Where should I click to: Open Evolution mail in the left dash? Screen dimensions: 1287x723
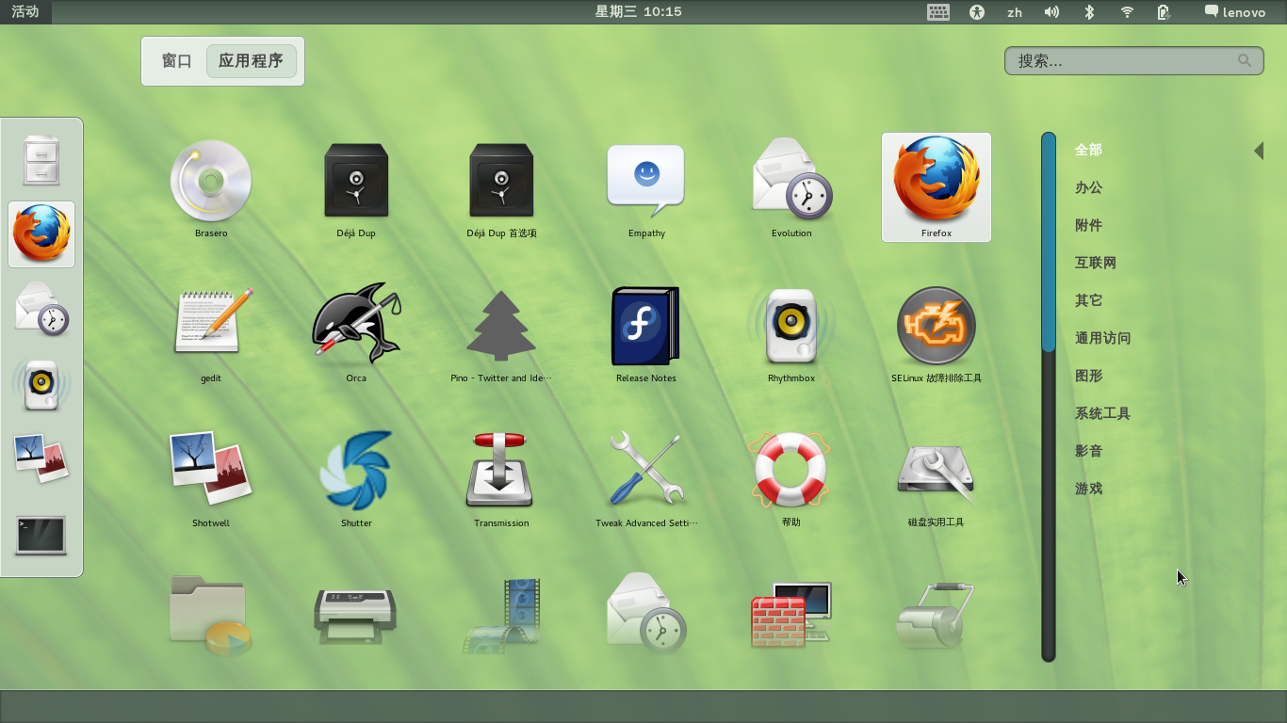coord(41,310)
